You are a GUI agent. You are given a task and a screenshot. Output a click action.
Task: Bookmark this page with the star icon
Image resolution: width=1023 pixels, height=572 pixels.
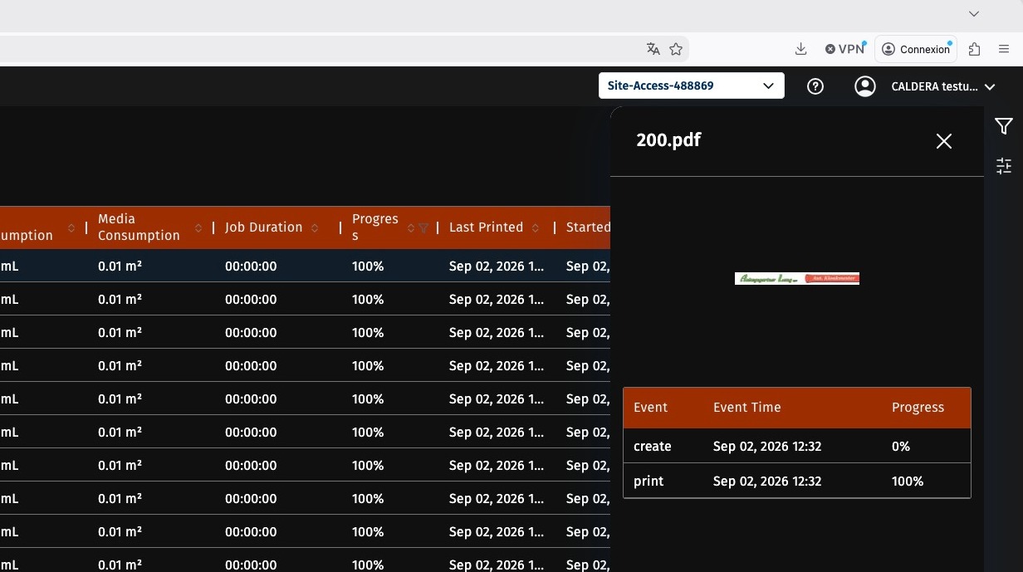click(x=676, y=49)
